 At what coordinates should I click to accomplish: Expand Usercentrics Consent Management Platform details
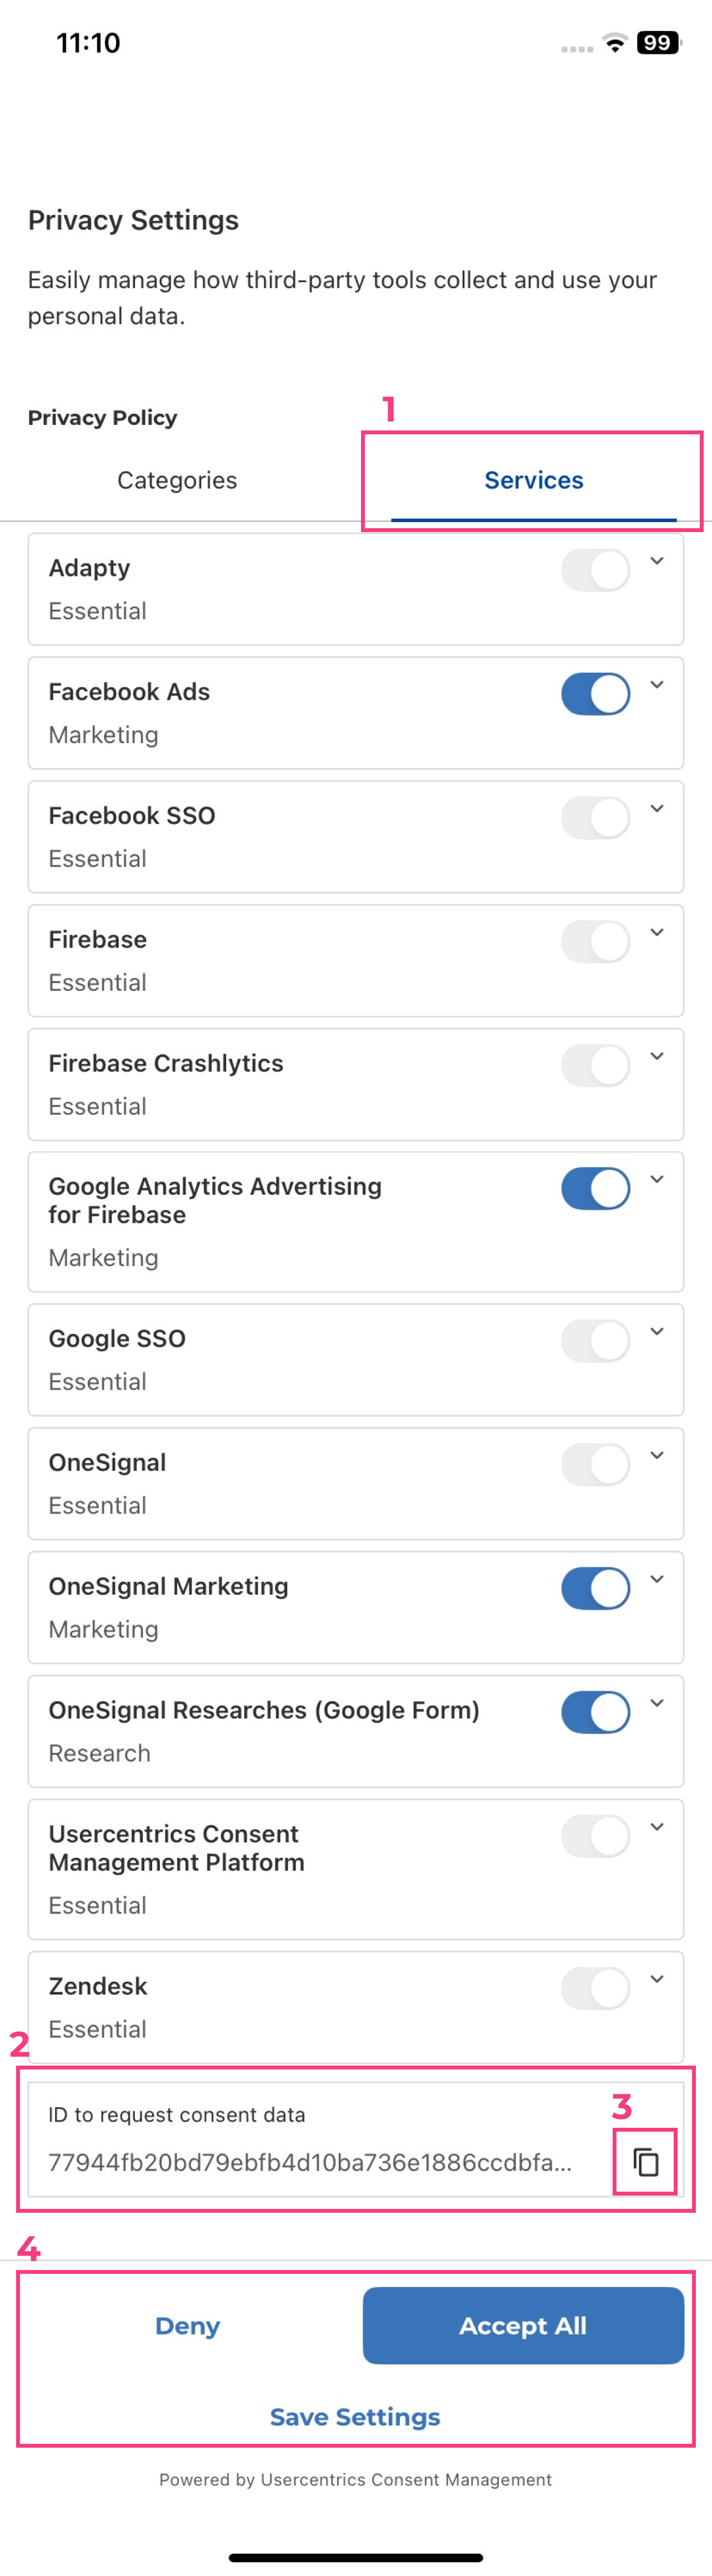point(657,1827)
